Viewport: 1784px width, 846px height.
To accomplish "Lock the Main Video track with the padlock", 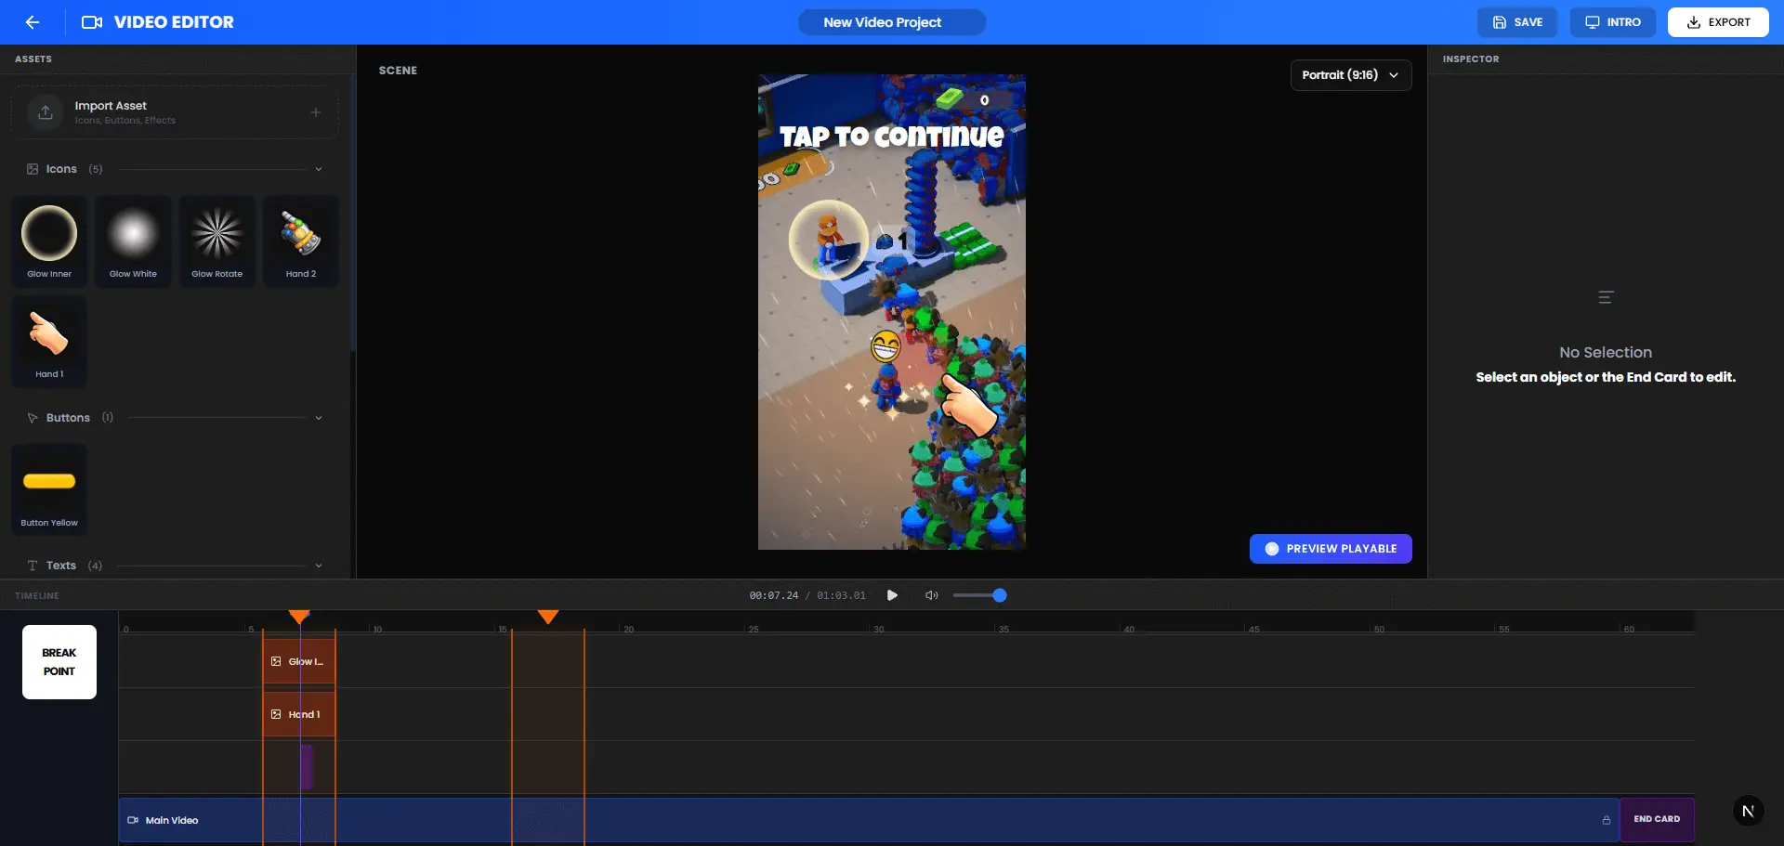I will pos(1607,820).
